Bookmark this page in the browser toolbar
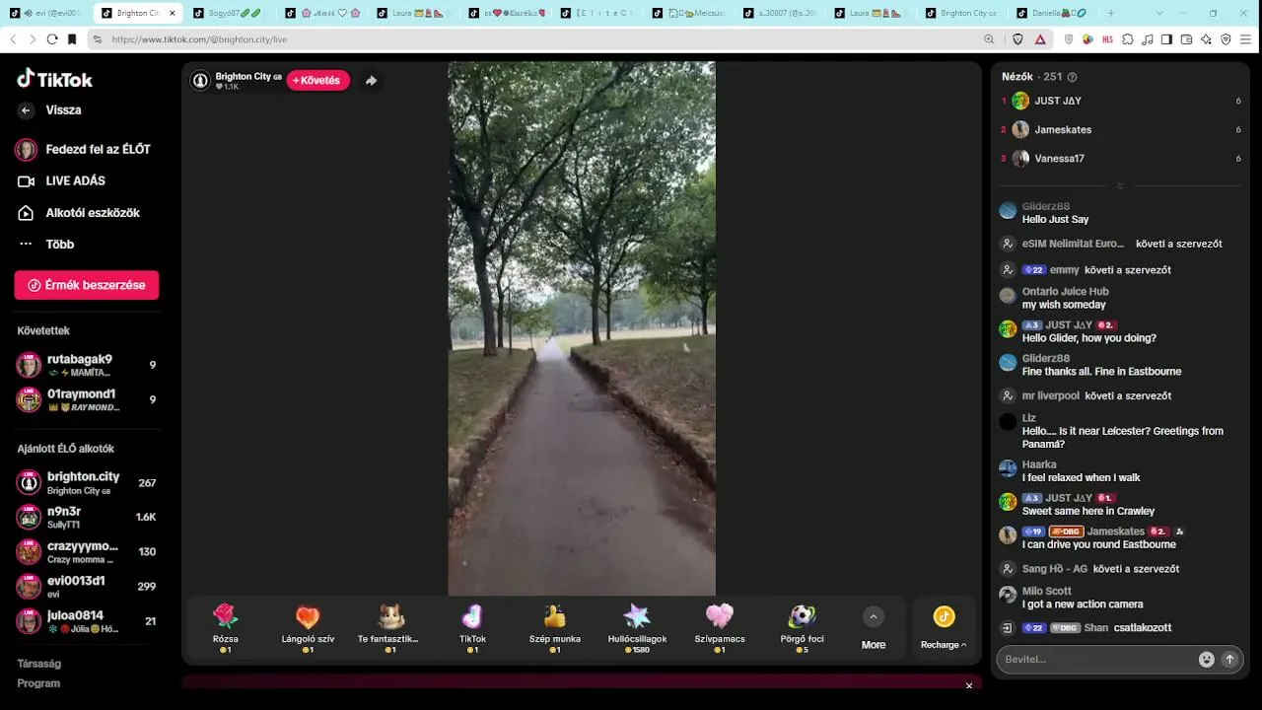 [72, 39]
